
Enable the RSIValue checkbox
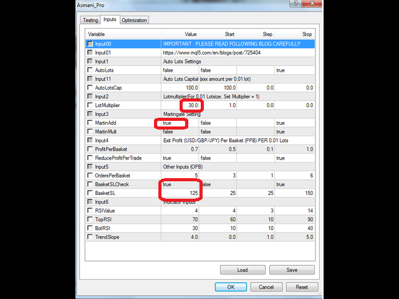tap(90, 211)
